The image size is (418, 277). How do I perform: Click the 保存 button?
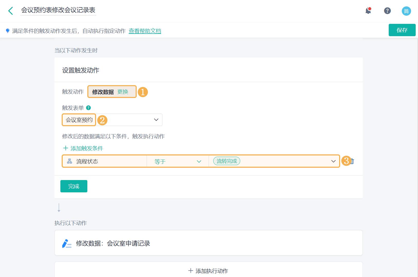point(402,30)
